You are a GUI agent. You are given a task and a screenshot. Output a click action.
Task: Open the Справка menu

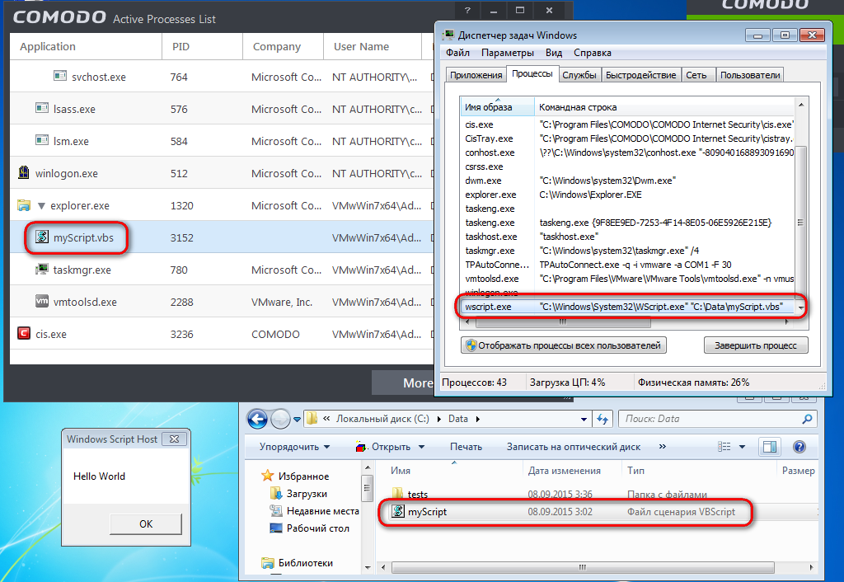[x=592, y=53]
